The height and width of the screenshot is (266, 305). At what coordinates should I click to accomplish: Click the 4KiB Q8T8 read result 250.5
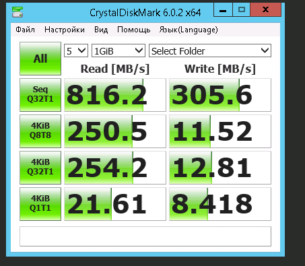tap(115, 131)
